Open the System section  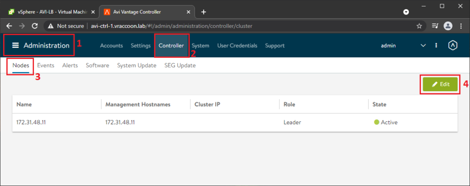click(201, 46)
